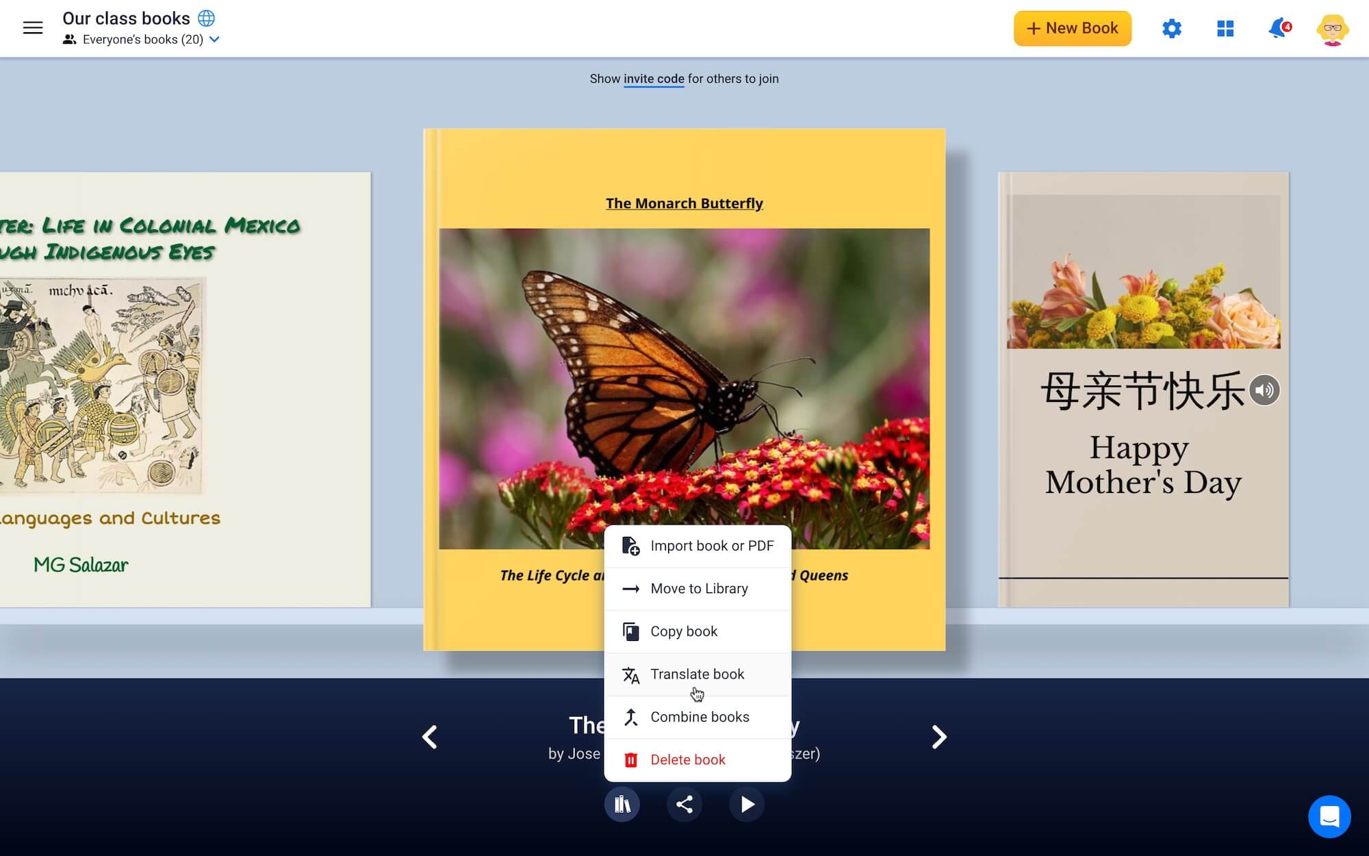This screenshot has height=856, width=1369.
Task: Go to previous book arrow
Action: click(430, 737)
